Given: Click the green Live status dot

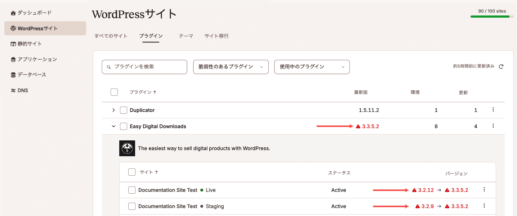Looking at the screenshot, I should click(202, 190).
